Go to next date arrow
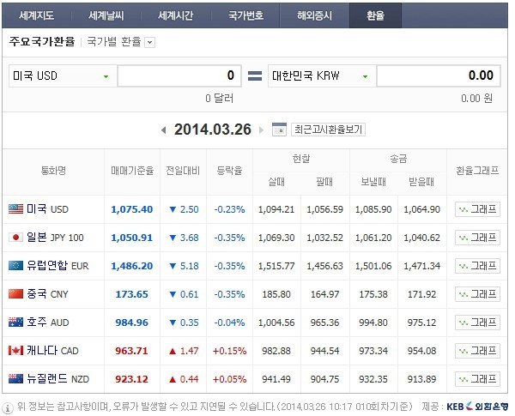Image resolution: width=515 pixels, height=416 pixels. pos(262,130)
